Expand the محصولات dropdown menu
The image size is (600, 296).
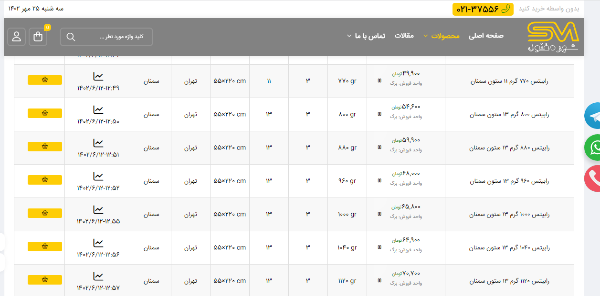pos(441,36)
